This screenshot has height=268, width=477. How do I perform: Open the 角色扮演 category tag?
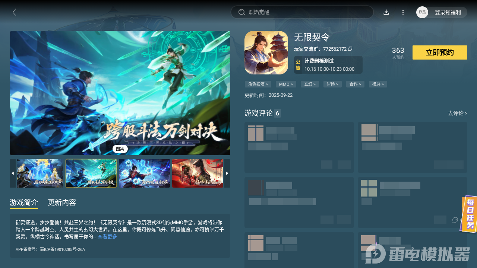(258, 84)
